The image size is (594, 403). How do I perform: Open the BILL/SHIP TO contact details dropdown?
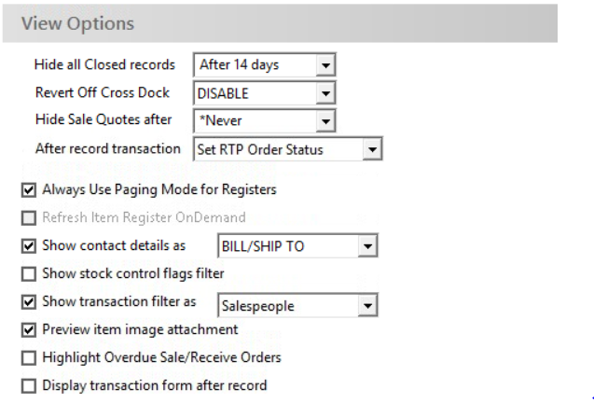(367, 246)
